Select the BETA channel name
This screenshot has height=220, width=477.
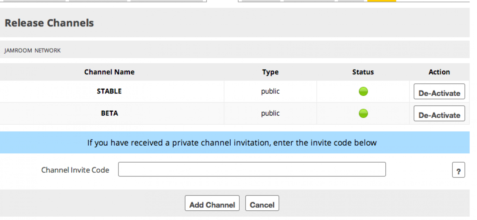[109, 113]
